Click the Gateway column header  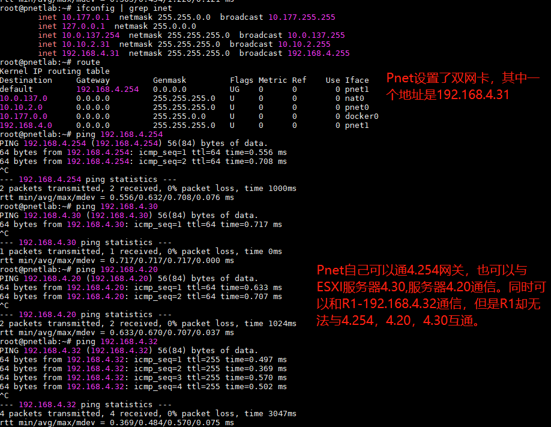pyautogui.click(x=93, y=80)
